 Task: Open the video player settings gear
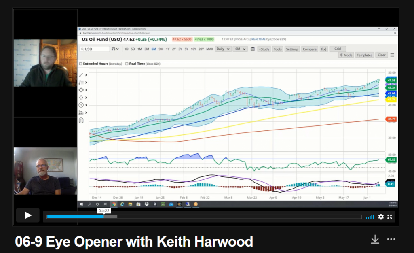coord(381,217)
